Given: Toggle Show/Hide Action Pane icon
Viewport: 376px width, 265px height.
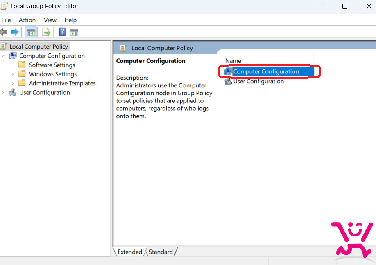Looking at the screenshot, I should [74, 32].
